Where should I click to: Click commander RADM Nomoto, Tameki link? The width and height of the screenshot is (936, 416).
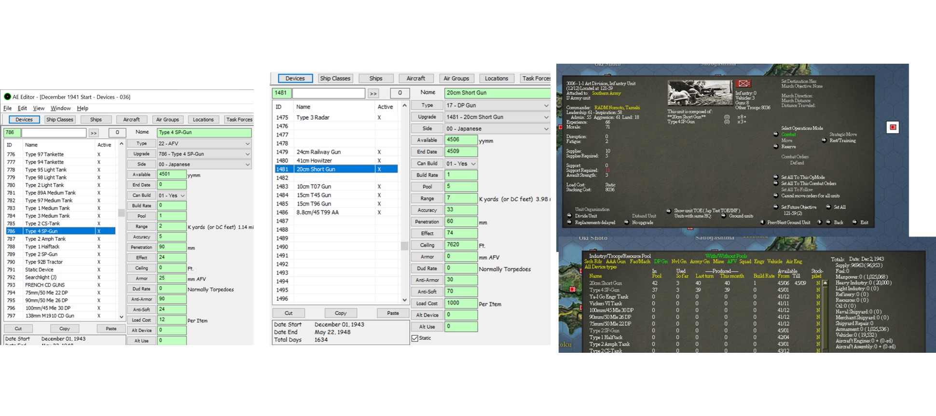click(617, 108)
